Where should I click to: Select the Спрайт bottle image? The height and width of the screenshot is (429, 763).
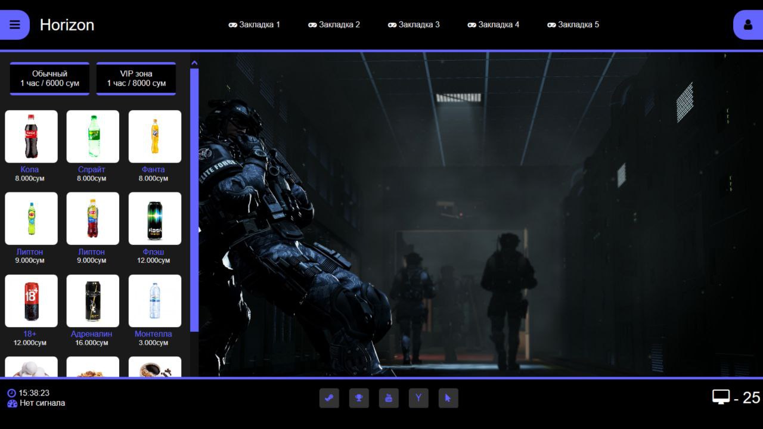93,136
